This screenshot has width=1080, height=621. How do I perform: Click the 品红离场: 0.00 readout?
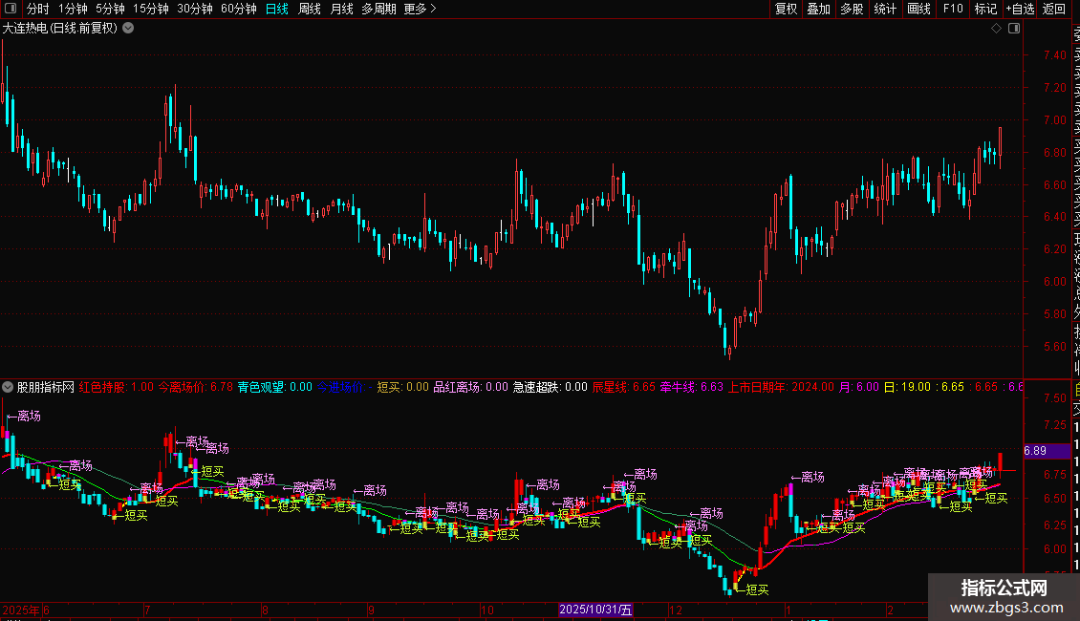470,387
